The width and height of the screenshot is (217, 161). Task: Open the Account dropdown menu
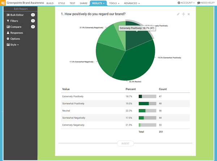coord(186,3)
